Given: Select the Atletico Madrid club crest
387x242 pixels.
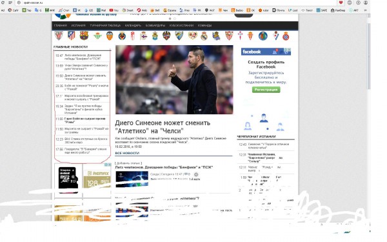Looking at the screenshot, I should click(x=72, y=35).
